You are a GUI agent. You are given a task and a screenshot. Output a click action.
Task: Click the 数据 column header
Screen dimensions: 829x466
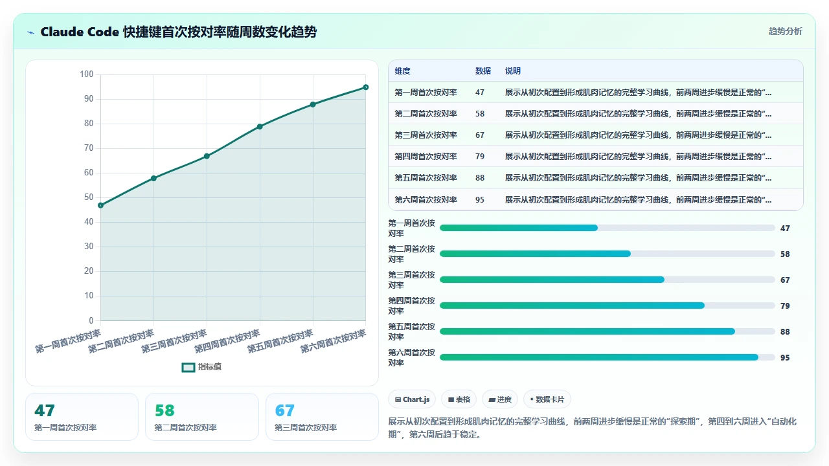pyautogui.click(x=483, y=71)
